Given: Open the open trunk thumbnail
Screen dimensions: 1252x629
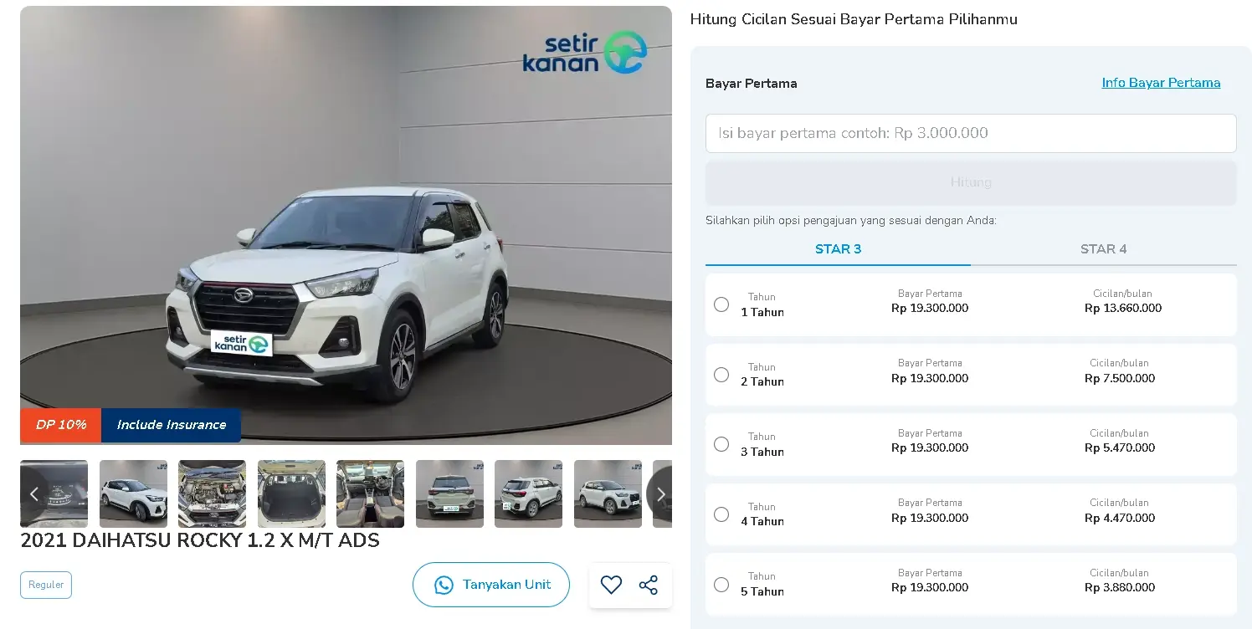Looking at the screenshot, I should pos(291,493).
